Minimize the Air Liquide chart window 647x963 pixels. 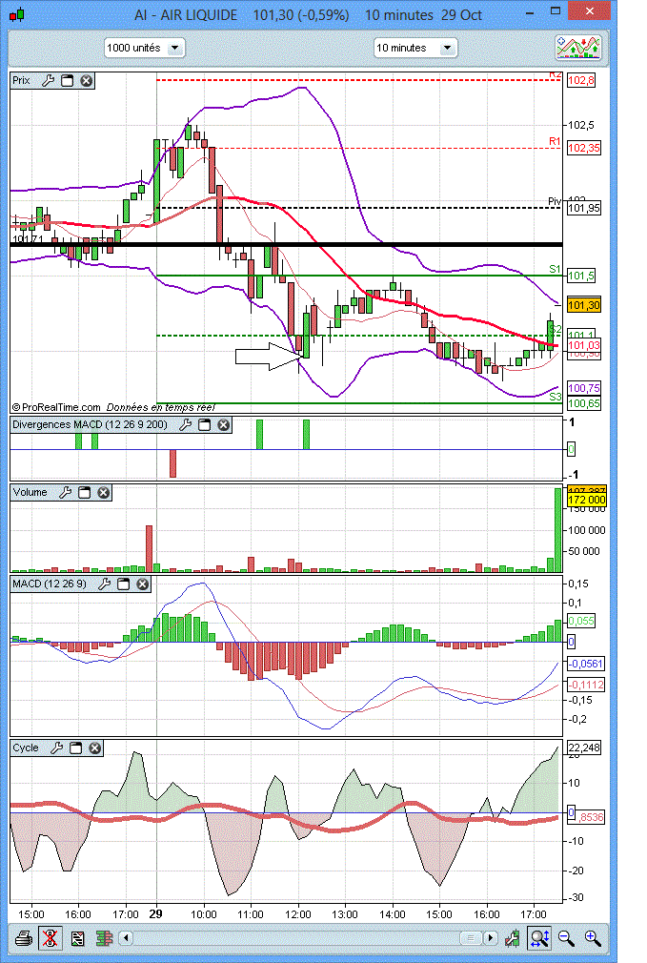click(531, 12)
